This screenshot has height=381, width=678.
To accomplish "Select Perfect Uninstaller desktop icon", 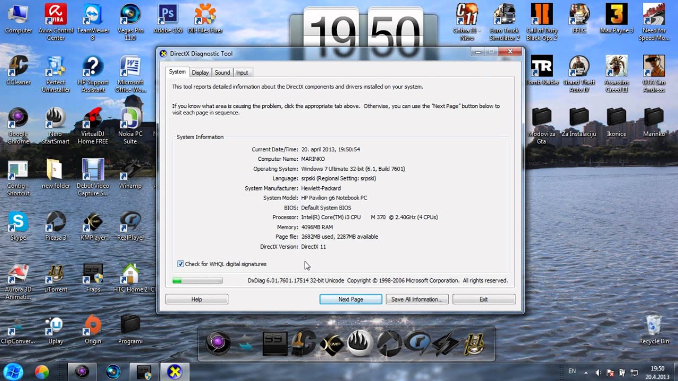I will click(56, 73).
